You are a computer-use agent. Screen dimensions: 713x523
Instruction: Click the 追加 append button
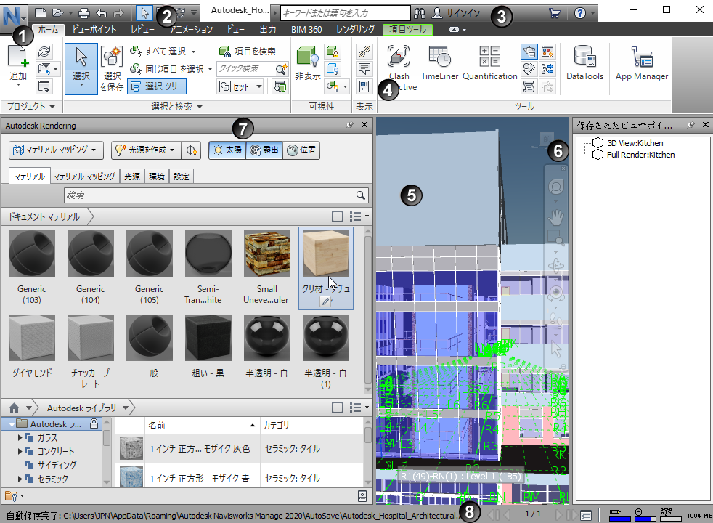click(19, 66)
